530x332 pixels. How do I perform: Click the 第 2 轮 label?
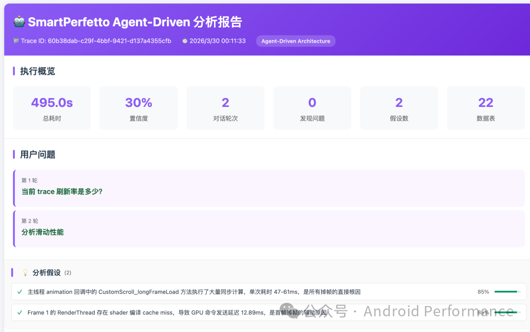click(30, 221)
